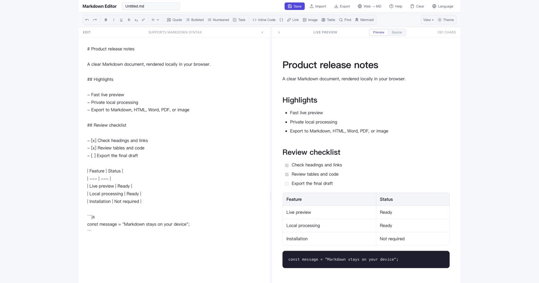The height and width of the screenshot is (283, 539).
Task: Open the View dropdown
Action: coord(429,20)
